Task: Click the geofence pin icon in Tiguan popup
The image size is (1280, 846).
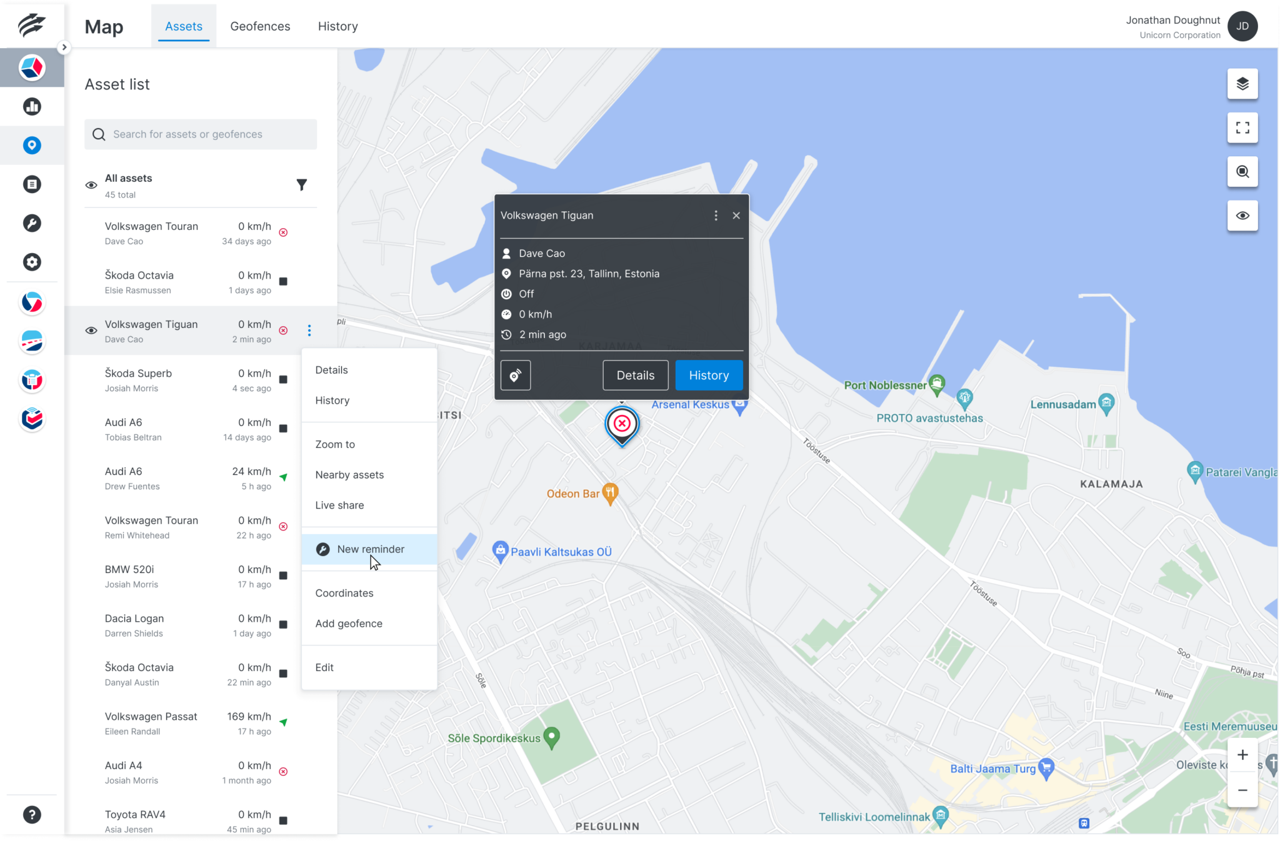Action: [x=516, y=375]
